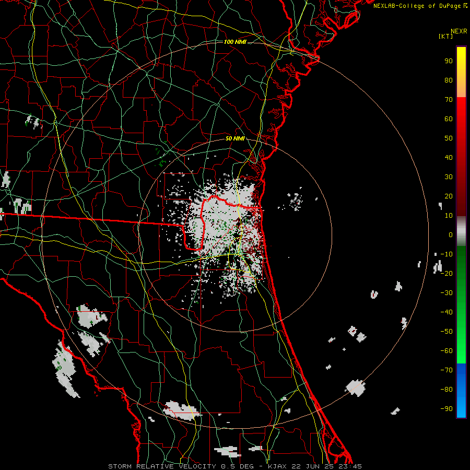Image resolution: width=470 pixels, height=470 pixels.
Task: Click the Storm Relative Velocity KJAX caption
Action: [x=235, y=466]
